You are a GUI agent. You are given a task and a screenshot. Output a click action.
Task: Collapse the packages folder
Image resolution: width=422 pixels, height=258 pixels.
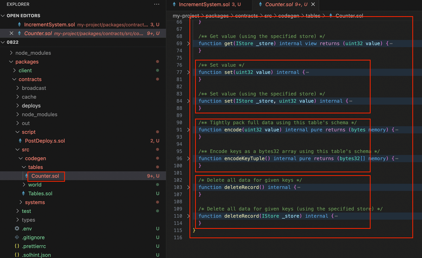tap(11, 62)
